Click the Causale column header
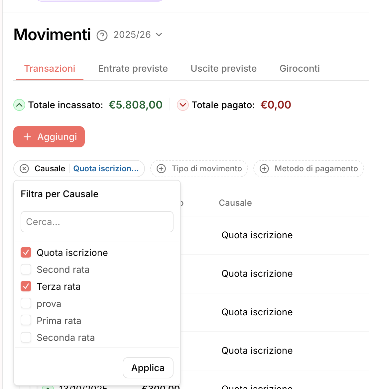The image size is (369, 389). pyautogui.click(x=235, y=203)
